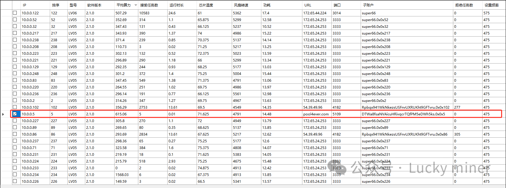
Task: Mark the checkbox for 10.0.0.234
Action: click(15, 175)
